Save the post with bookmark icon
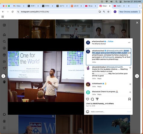Image resolution: width=143 pixels, height=134 pixels. (129, 99)
